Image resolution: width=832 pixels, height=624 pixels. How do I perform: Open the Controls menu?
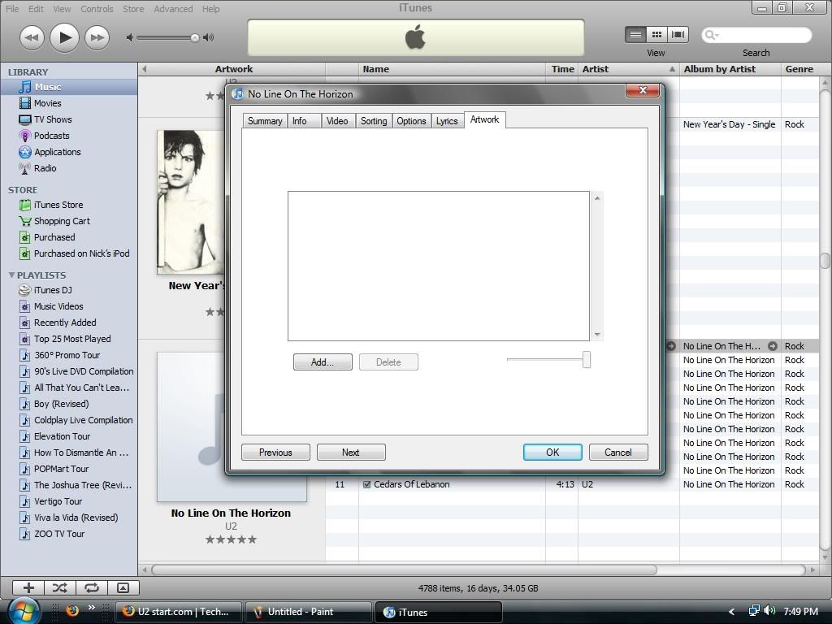[x=97, y=8]
